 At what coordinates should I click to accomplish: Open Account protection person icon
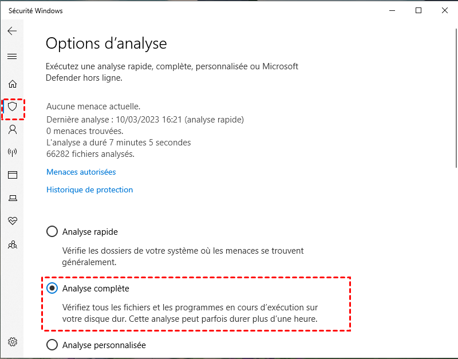pos(12,129)
